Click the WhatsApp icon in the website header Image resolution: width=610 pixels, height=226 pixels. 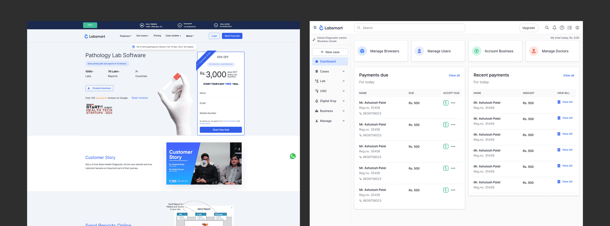point(180,25)
